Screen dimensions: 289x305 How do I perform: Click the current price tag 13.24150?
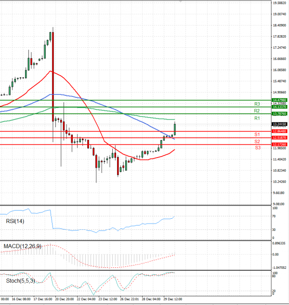279,124
